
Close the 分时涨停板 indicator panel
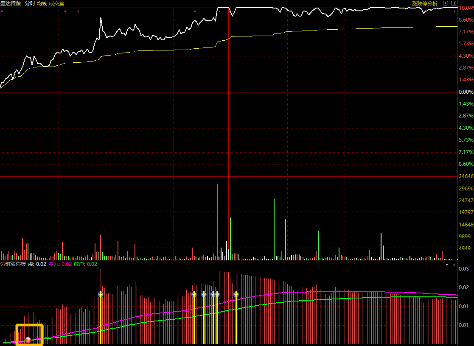point(454,265)
